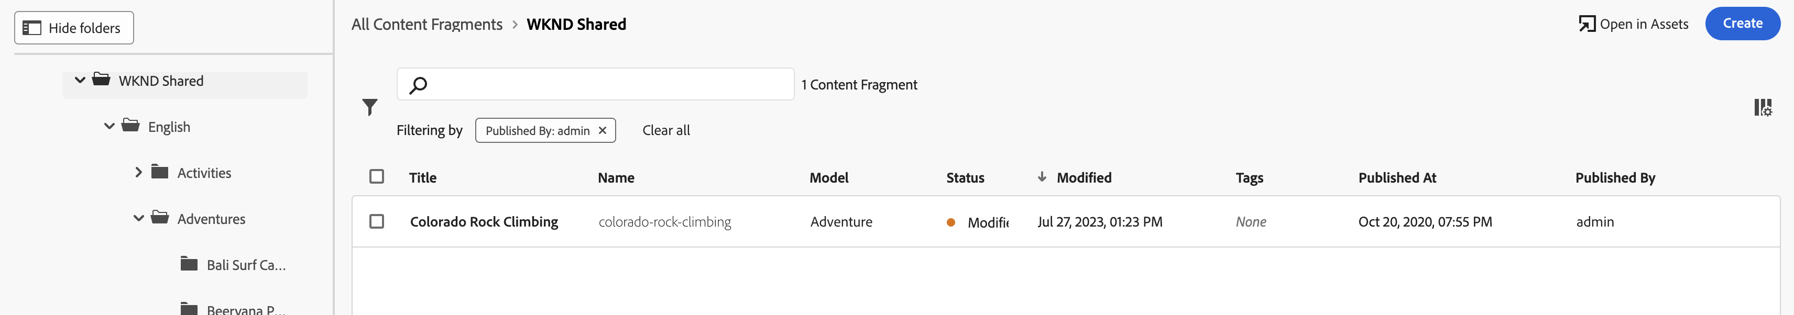Remove the Published By admin filter
This screenshot has height=315, width=1794.
(x=603, y=131)
